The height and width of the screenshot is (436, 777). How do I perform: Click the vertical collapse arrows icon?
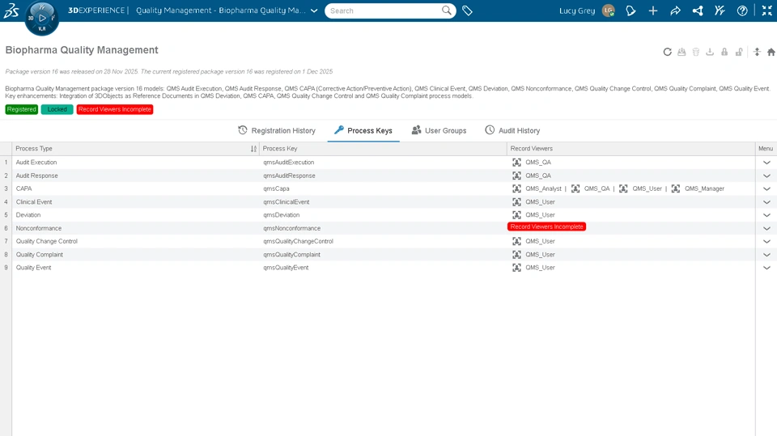pyautogui.click(x=757, y=52)
